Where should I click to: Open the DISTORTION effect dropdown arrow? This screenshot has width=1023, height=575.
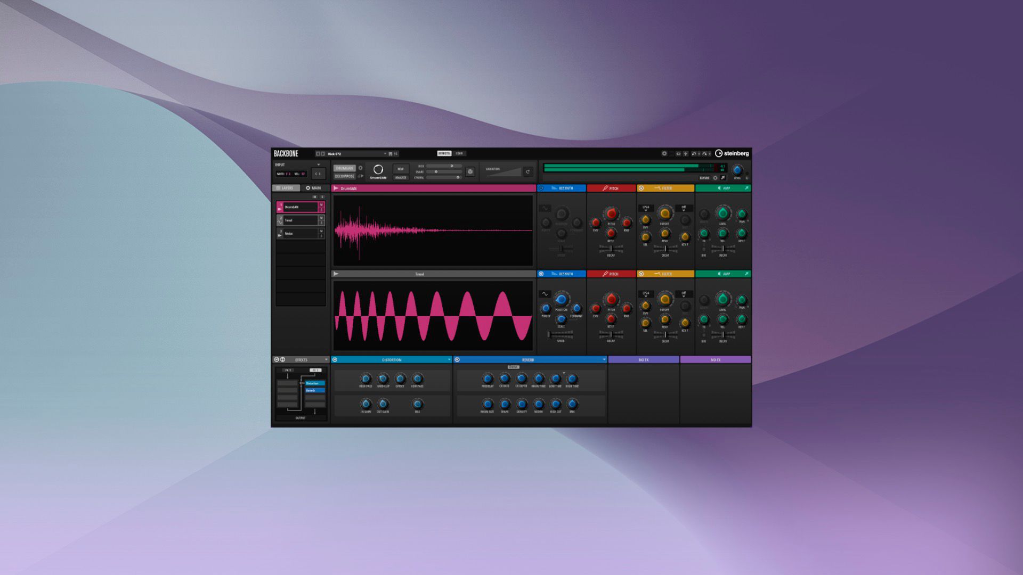coord(449,360)
